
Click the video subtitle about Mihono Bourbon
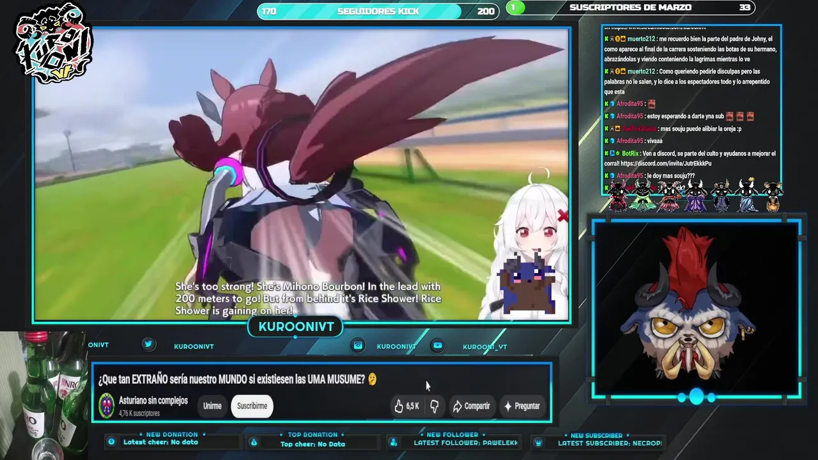tap(308, 298)
